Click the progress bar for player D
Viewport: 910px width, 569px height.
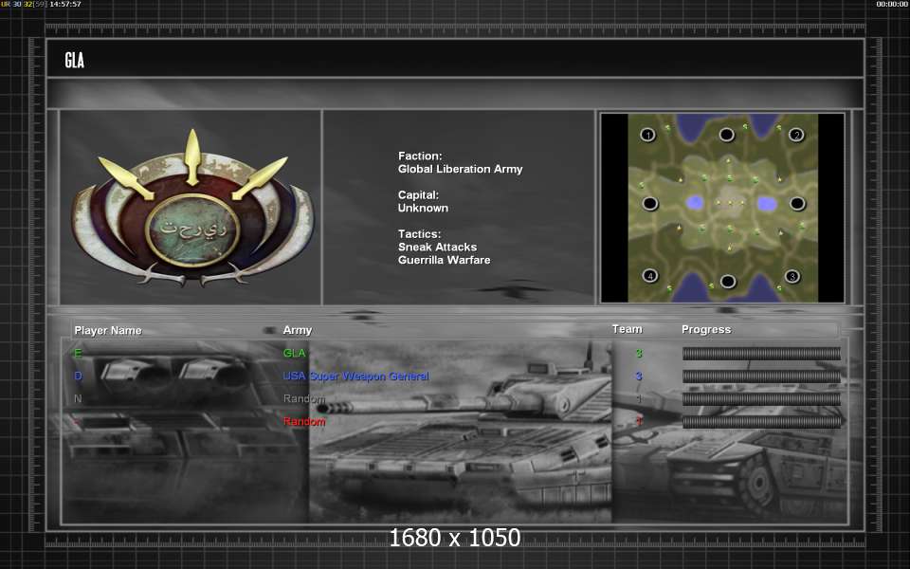coord(761,376)
